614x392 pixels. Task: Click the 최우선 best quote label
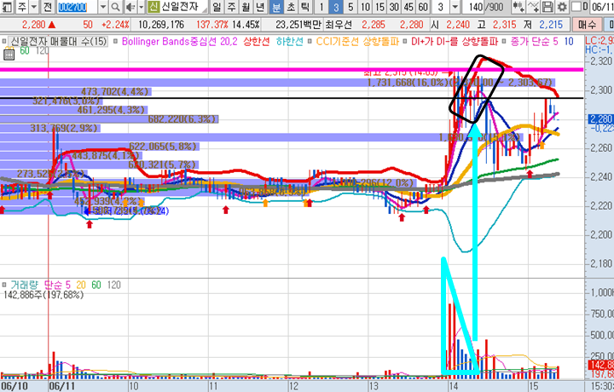337,25
